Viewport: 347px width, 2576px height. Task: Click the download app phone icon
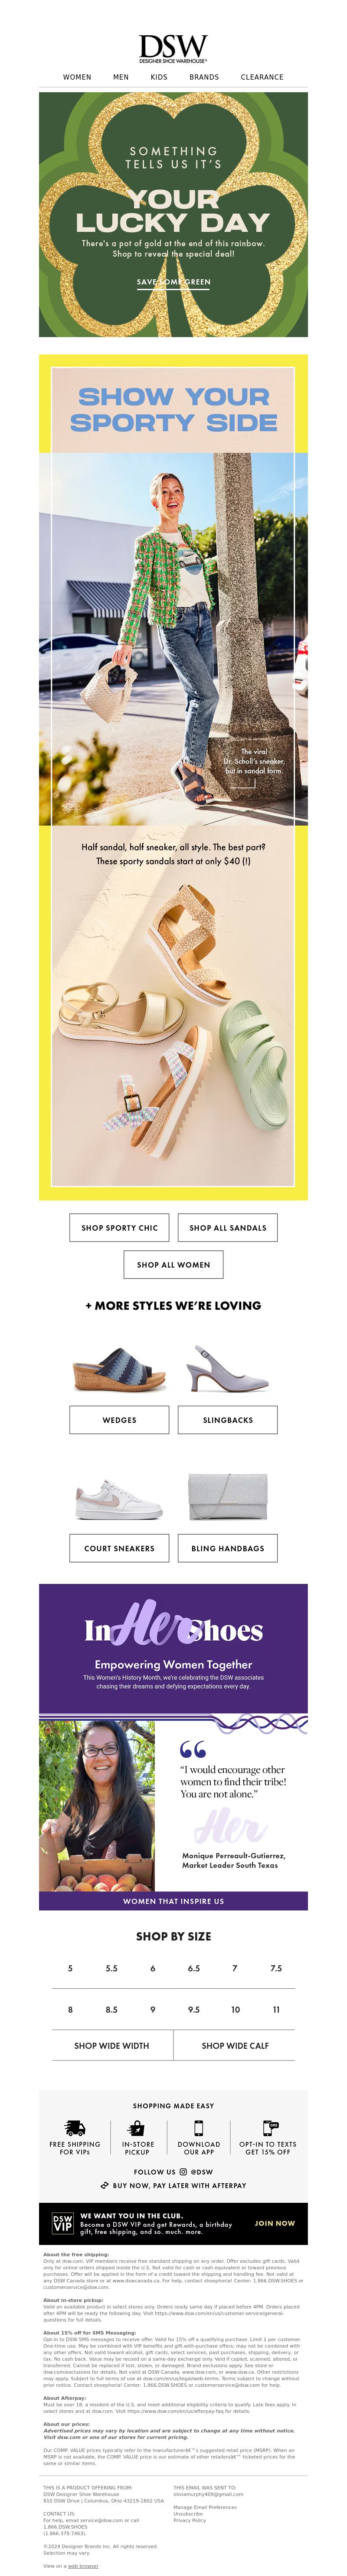[198, 2127]
